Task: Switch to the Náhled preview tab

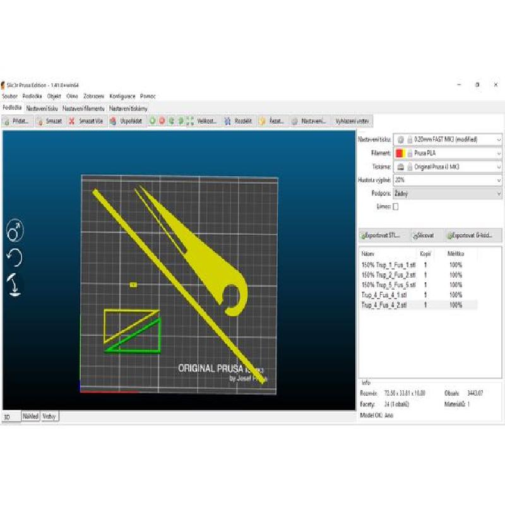Action: point(30,417)
